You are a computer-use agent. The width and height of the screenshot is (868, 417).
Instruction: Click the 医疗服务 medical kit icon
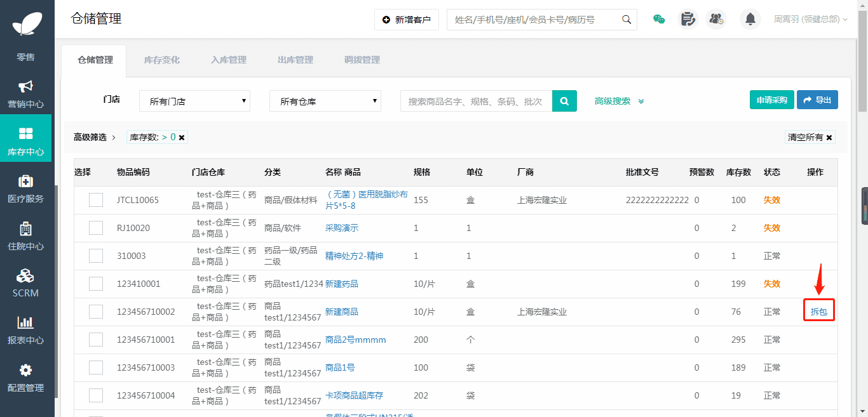coord(25,182)
